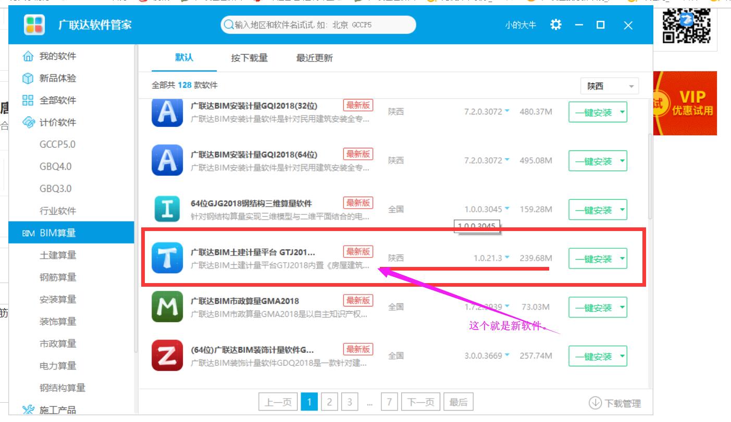Open 下载管理 download manager

coord(615,403)
